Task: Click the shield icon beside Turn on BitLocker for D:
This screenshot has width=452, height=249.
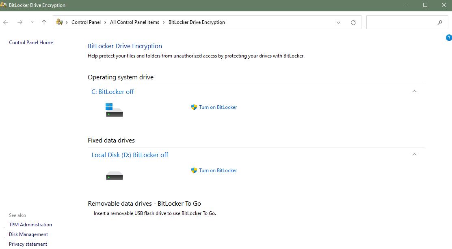Action: click(x=194, y=170)
